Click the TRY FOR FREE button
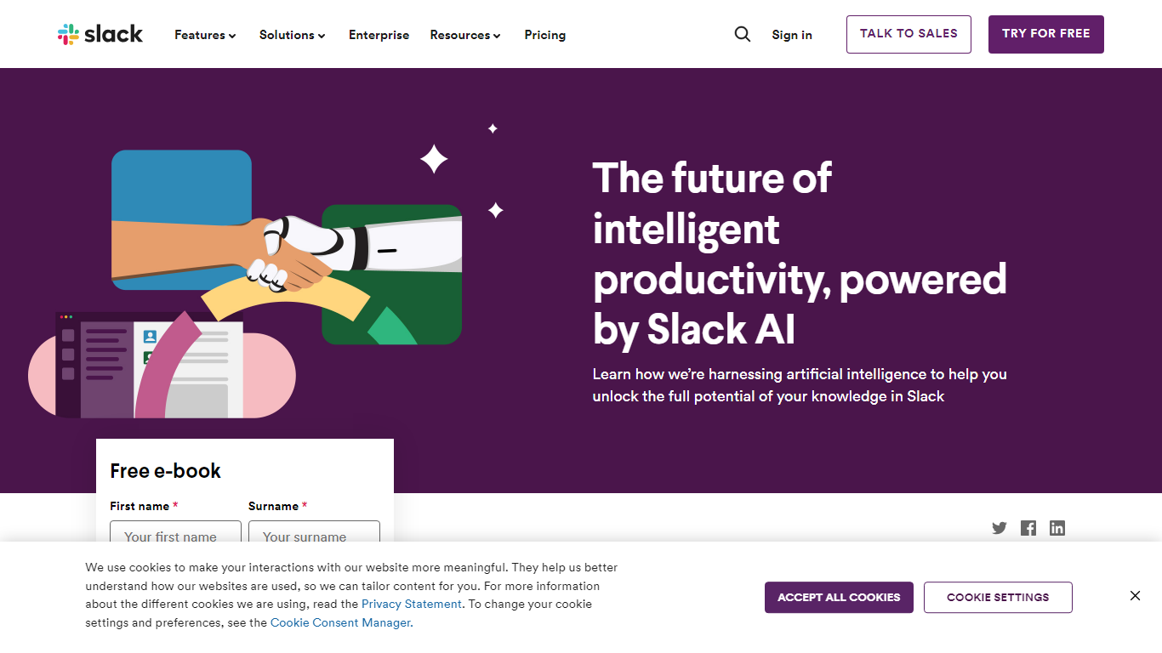The height and width of the screenshot is (653, 1162). click(x=1045, y=34)
